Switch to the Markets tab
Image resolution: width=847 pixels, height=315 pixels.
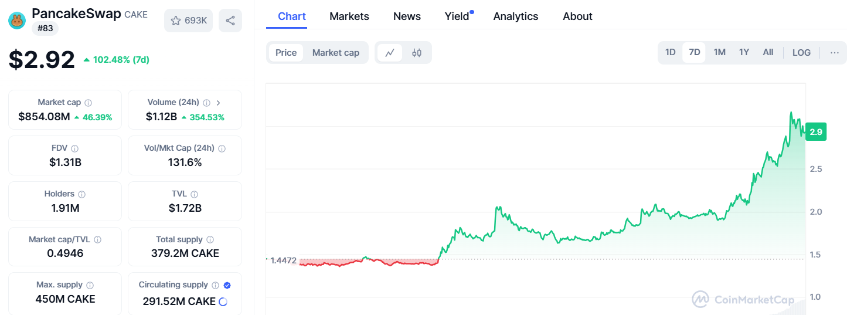pyautogui.click(x=349, y=16)
